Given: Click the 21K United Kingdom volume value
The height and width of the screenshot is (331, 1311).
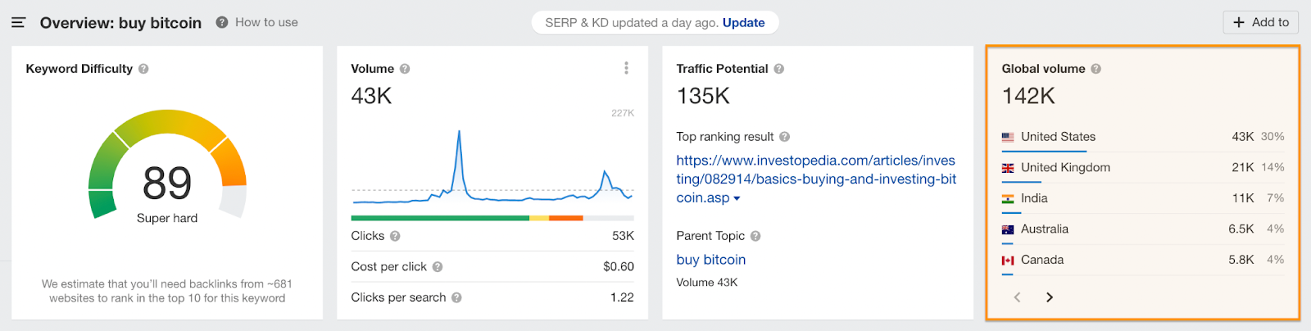Looking at the screenshot, I should (x=1243, y=167).
